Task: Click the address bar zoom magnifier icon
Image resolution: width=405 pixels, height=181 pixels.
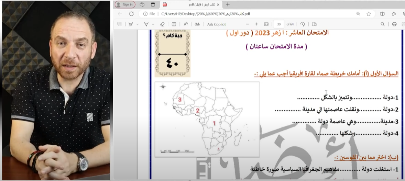Action: 358,14
